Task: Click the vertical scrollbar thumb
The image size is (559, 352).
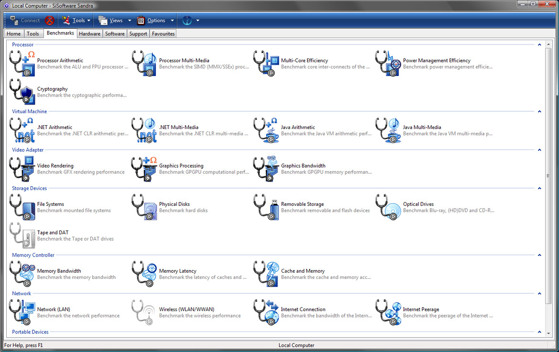Action: tap(548, 176)
